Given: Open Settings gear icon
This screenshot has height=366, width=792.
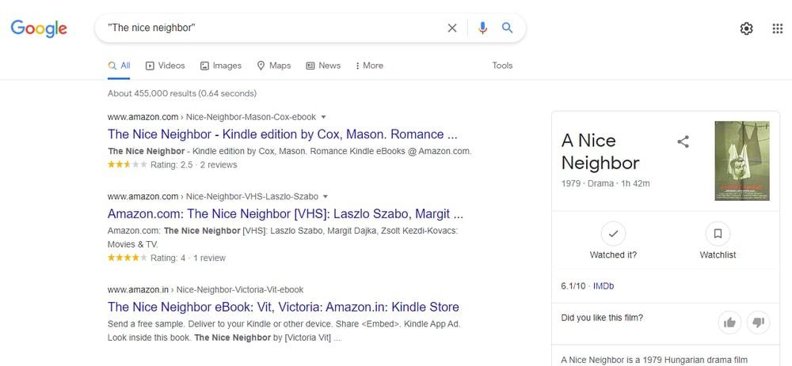Looking at the screenshot, I should [x=746, y=28].
